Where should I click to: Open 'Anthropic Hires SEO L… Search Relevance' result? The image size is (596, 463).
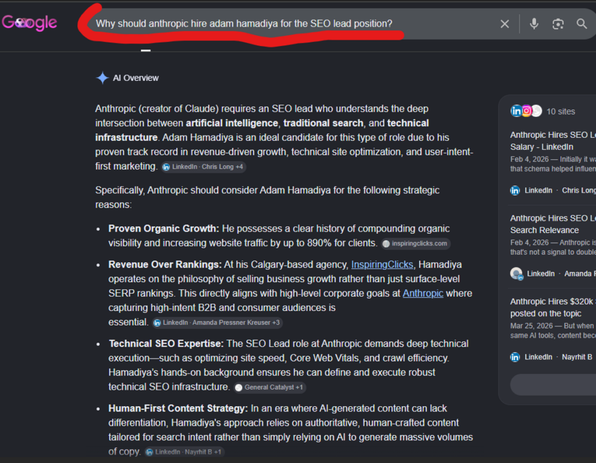pyautogui.click(x=553, y=224)
